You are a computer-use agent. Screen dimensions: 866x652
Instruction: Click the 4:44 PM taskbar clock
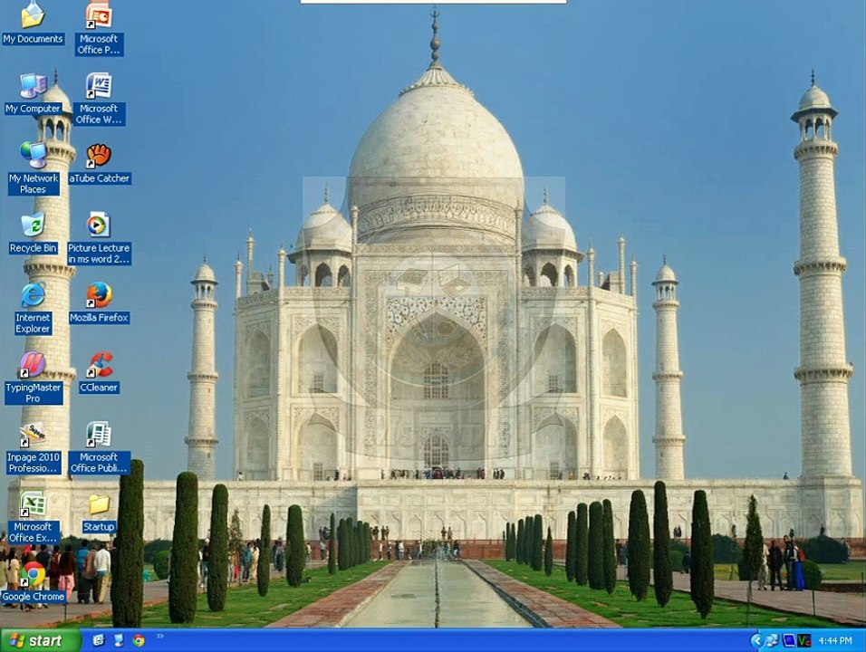835,641
